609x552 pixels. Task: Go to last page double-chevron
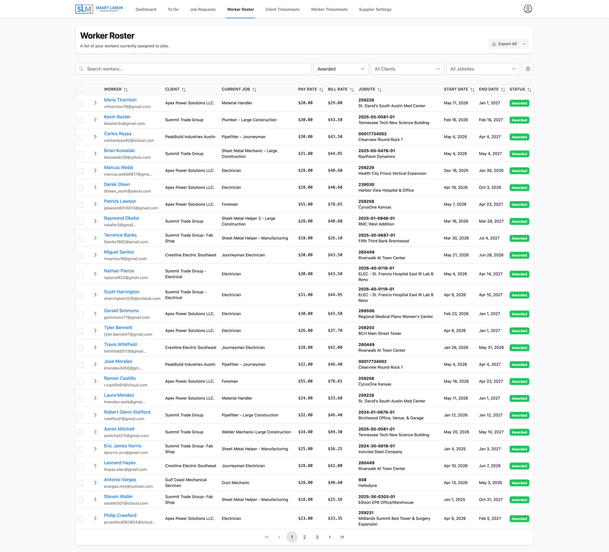pyautogui.click(x=342, y=537)
